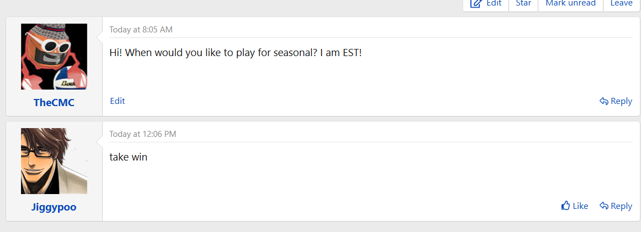Click the top conversation Edit button label
The height and width of the screenshot is (232, 641).
(x=494, y=3)
